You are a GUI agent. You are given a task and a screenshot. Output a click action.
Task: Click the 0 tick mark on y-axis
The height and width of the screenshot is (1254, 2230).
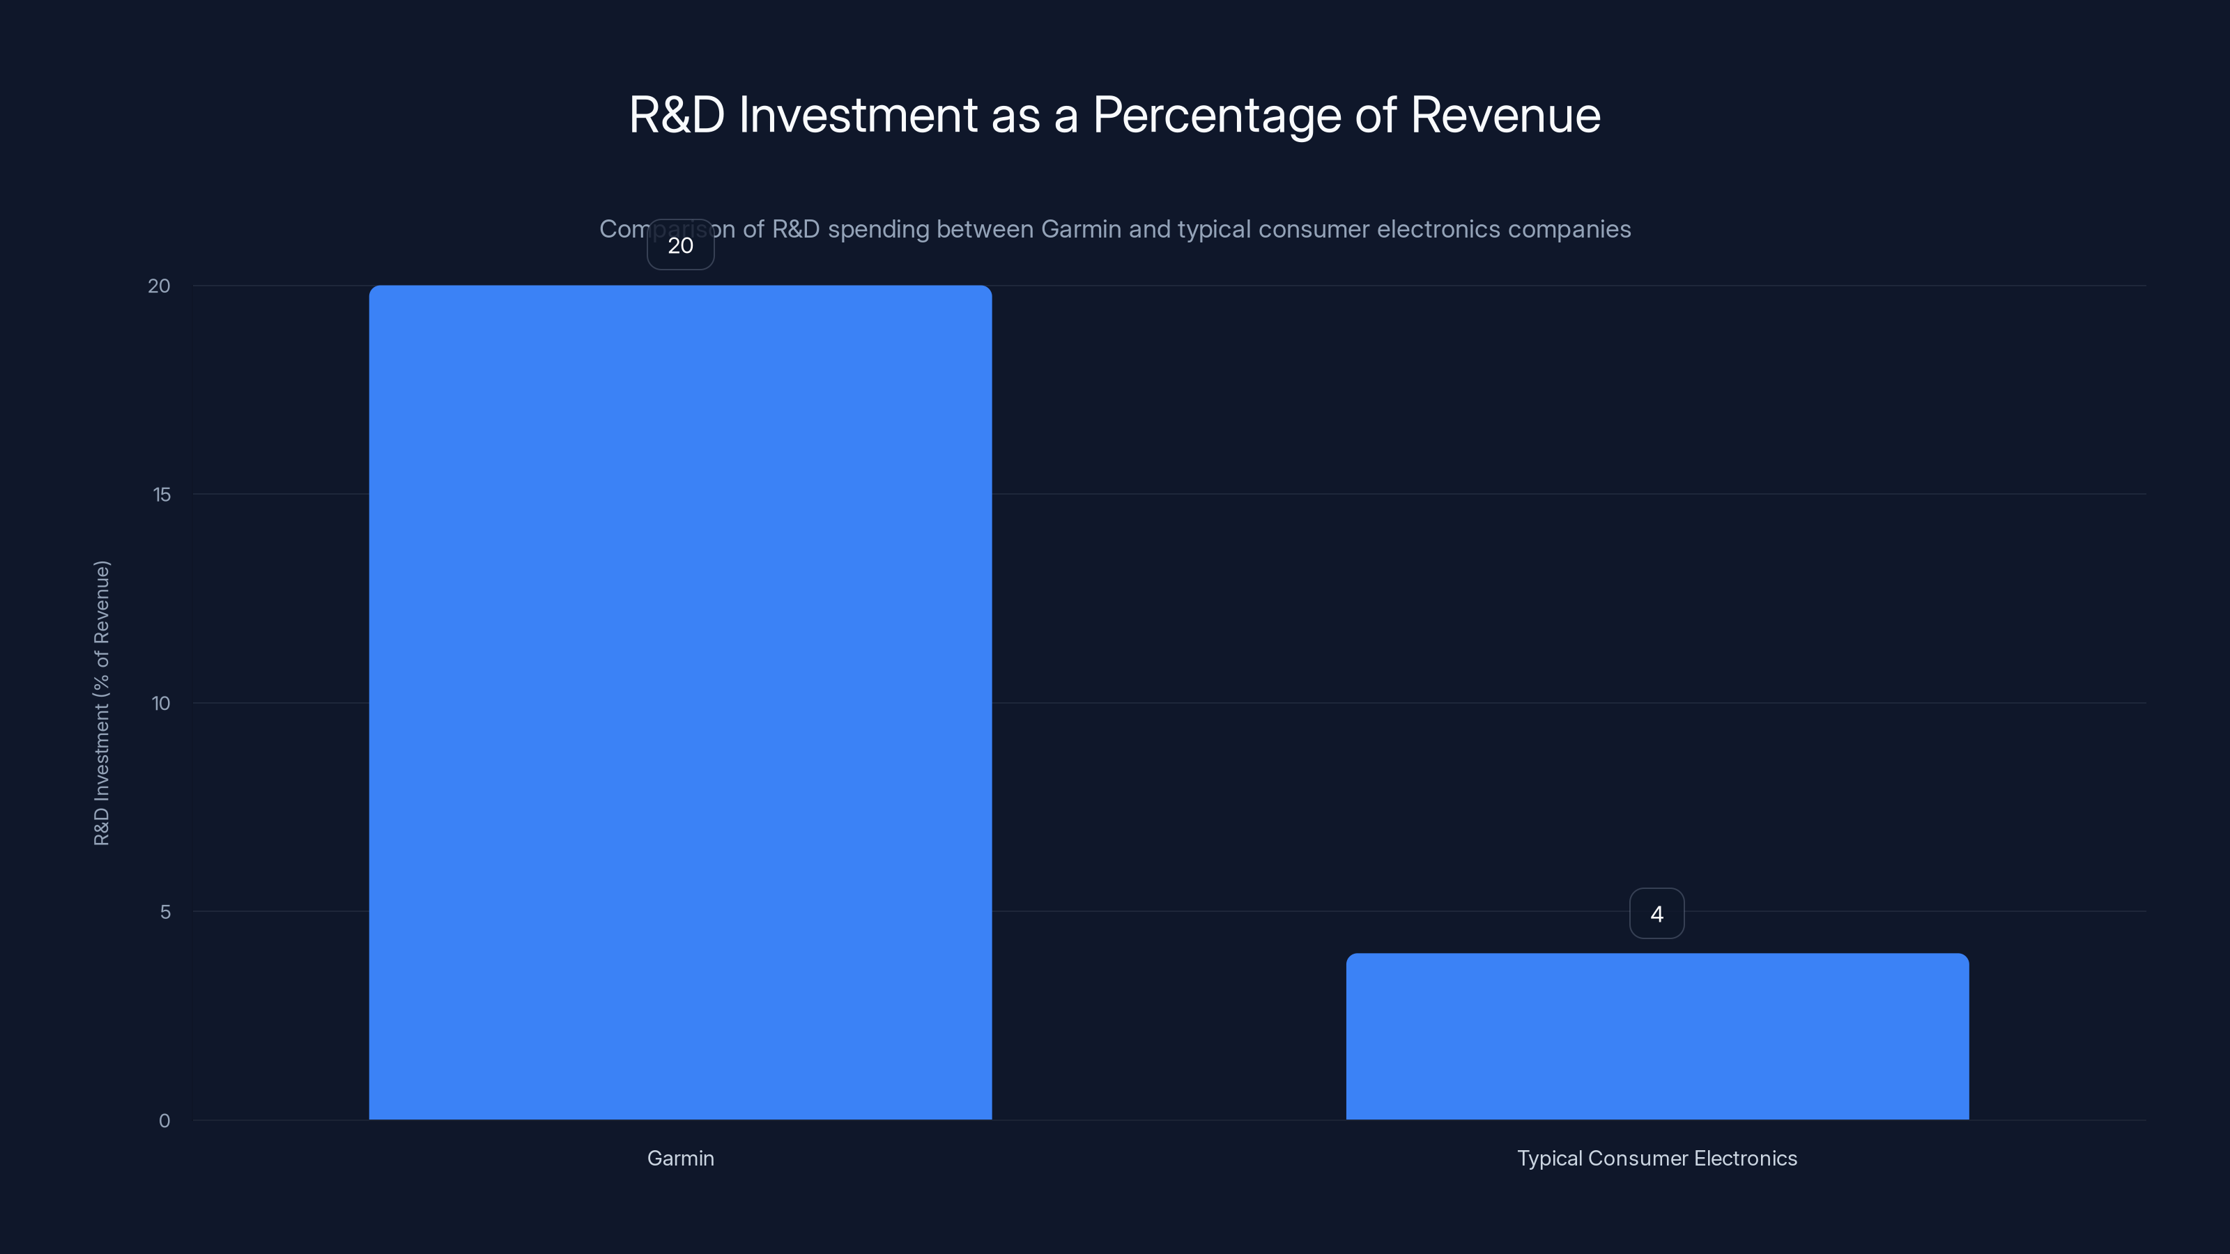[162, 1121]
